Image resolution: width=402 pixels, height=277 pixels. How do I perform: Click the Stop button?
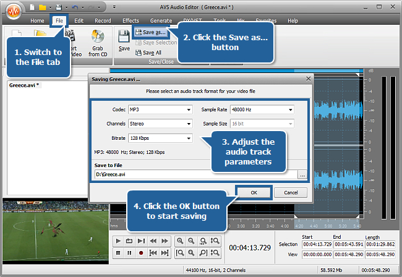click(x=118, y=253)
